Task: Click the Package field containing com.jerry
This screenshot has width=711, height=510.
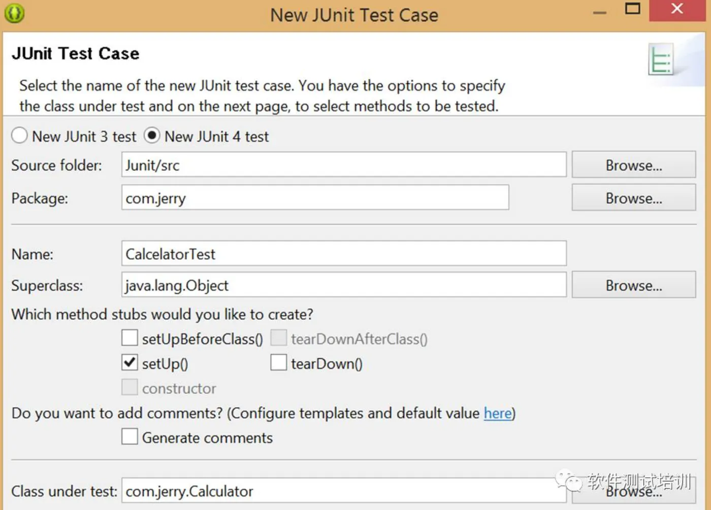Action: coord(315,198)
